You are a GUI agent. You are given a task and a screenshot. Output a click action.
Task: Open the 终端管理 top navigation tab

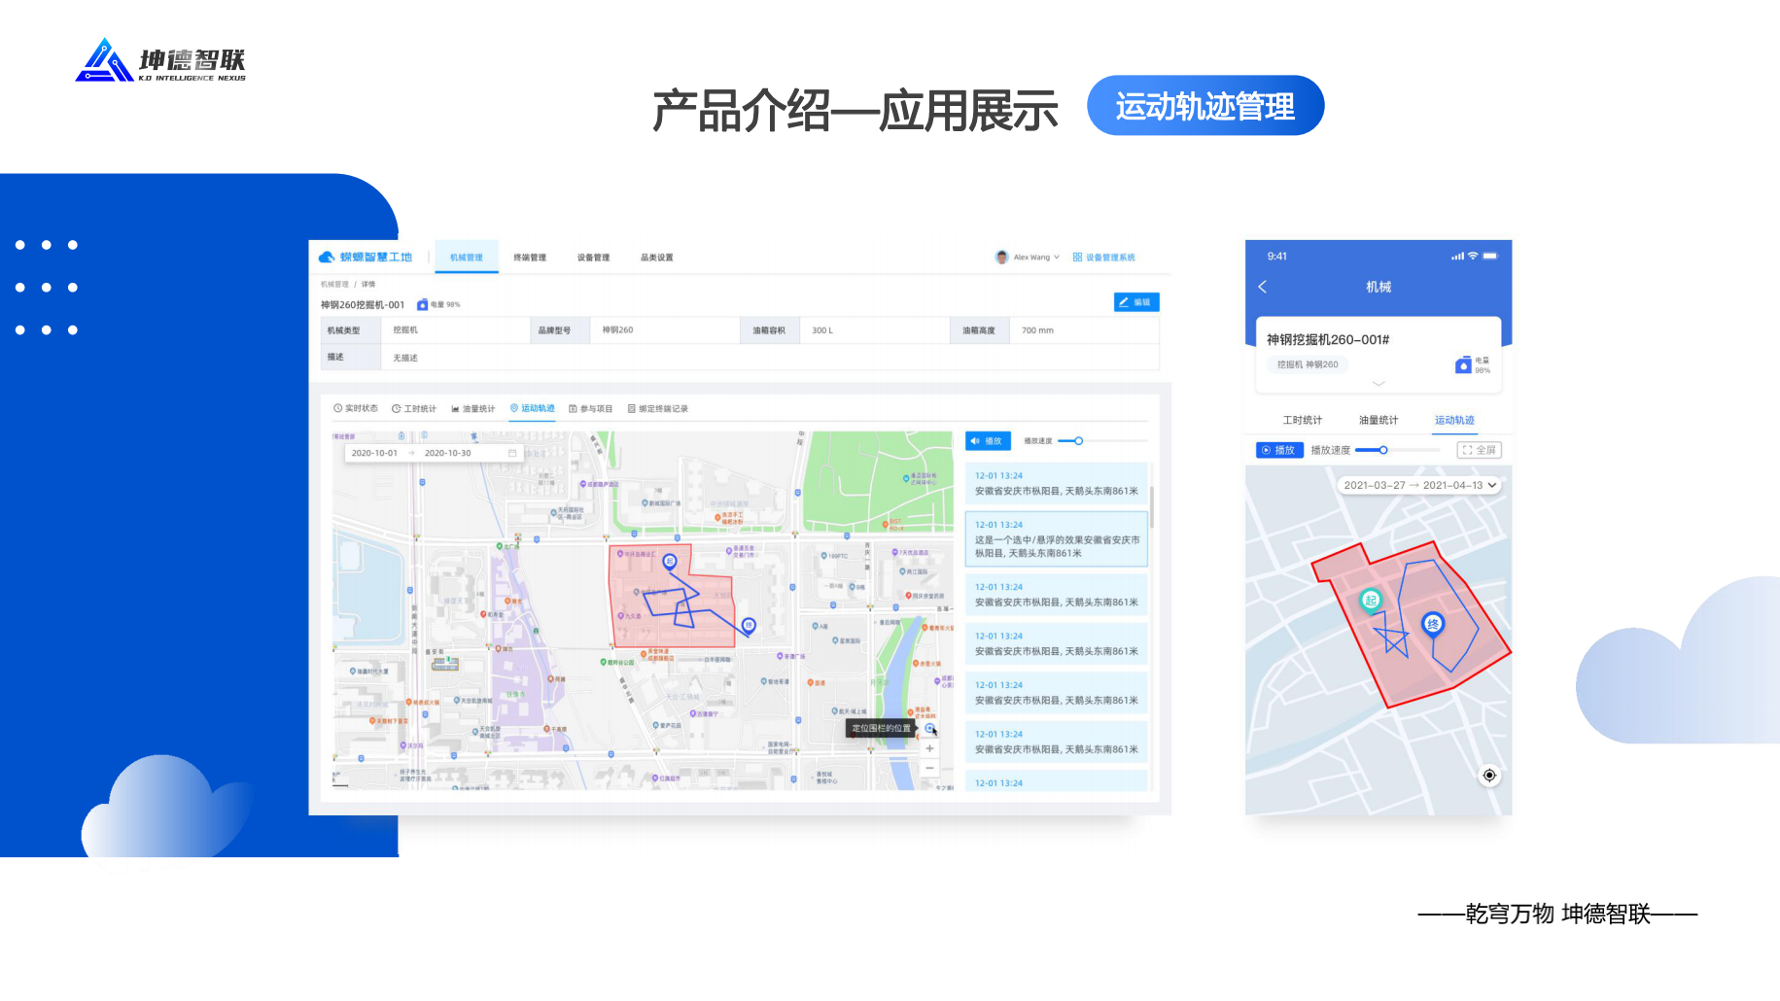(x=530, y=258)
